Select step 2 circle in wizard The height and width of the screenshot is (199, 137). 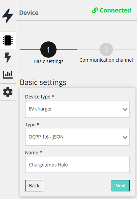coord(106,49)
